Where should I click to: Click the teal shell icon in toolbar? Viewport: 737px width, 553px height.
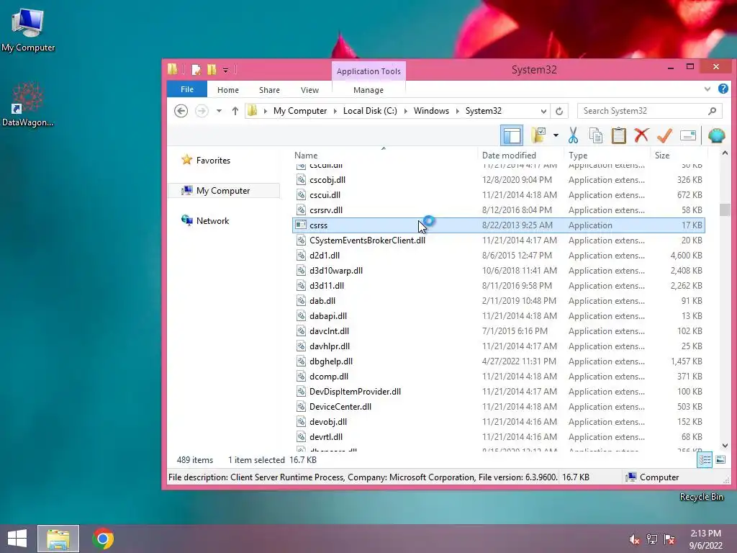(x=716, y=135)
